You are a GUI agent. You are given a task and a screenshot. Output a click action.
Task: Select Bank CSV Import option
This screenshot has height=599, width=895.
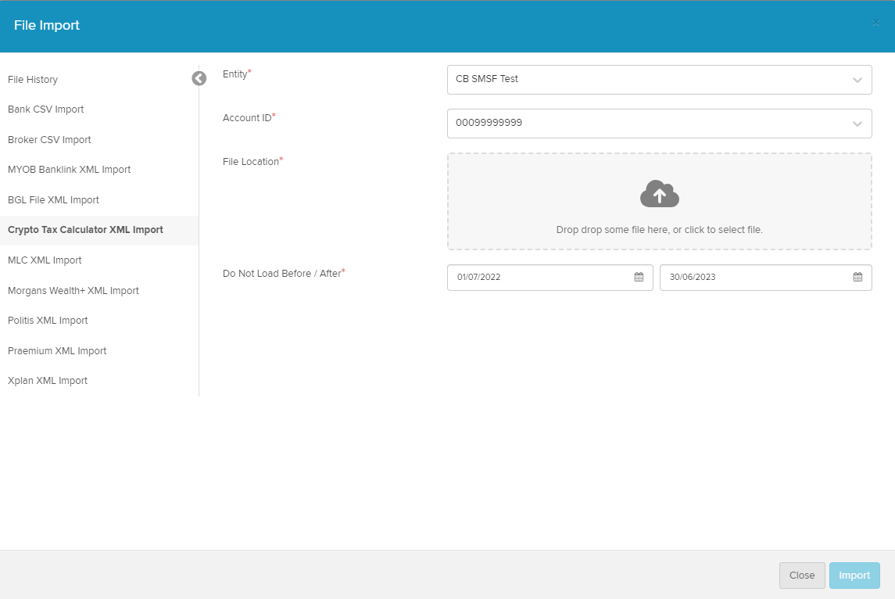pyautogui.click(x=46, y=109)
